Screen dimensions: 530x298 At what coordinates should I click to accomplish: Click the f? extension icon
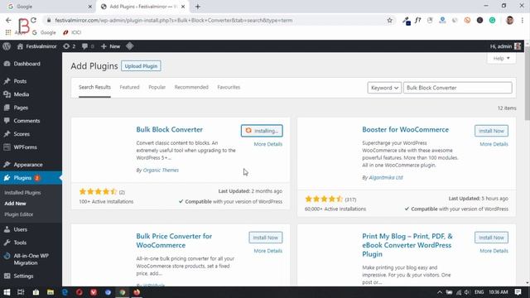point(417,20)
